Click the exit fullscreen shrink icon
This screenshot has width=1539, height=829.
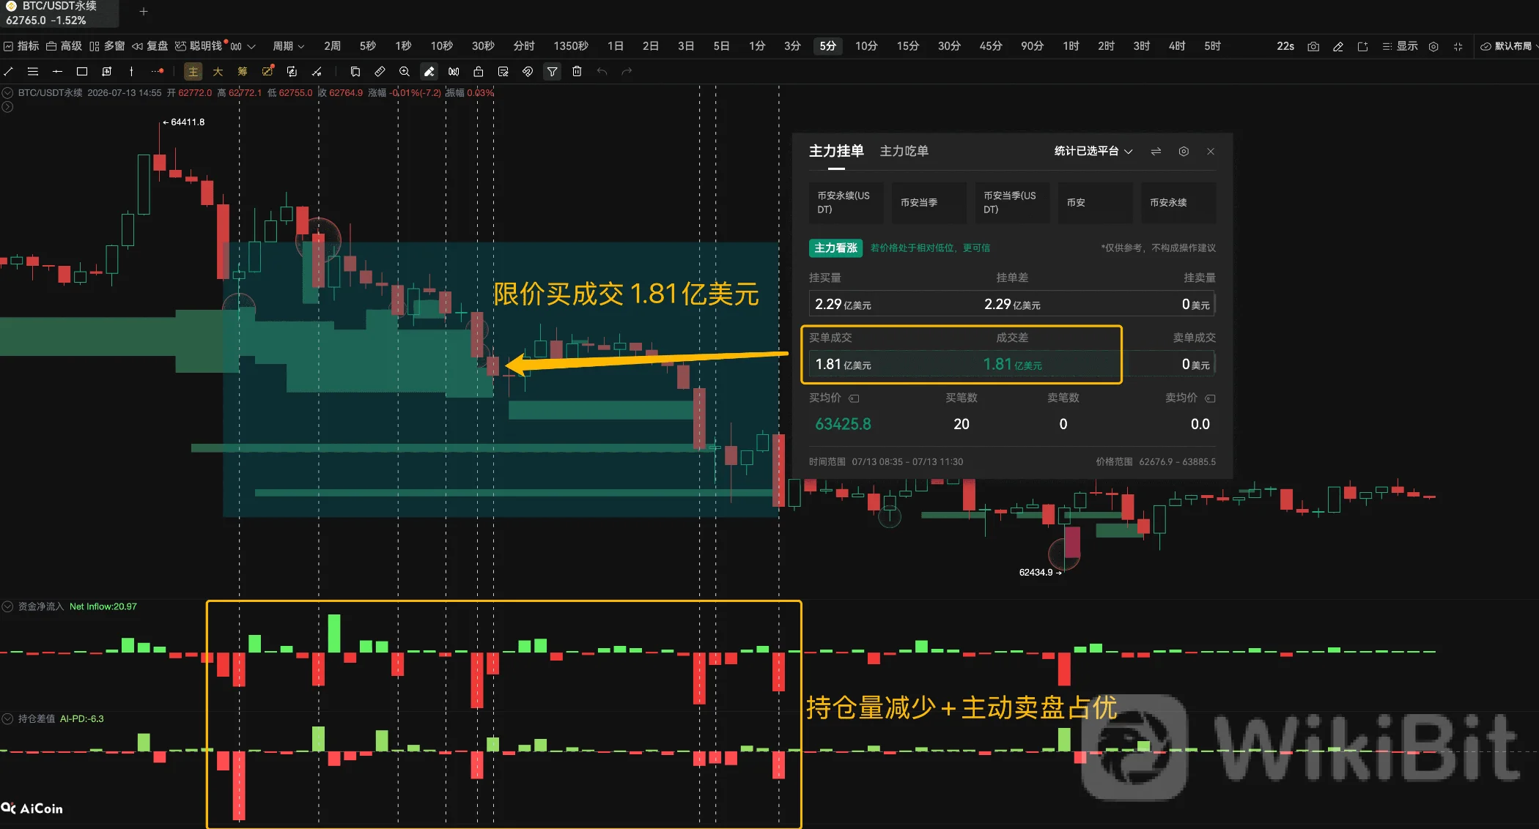pyautogui.click(x=1458, y=46)
